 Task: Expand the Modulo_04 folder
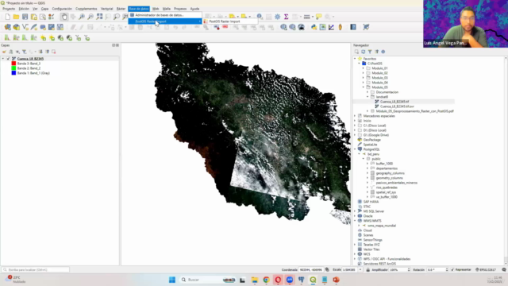click(364, 83)
